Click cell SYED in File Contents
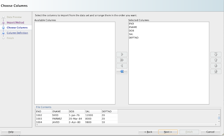This screenshot has height=136, width=224. pyautogui.click(x=60, y=115)
